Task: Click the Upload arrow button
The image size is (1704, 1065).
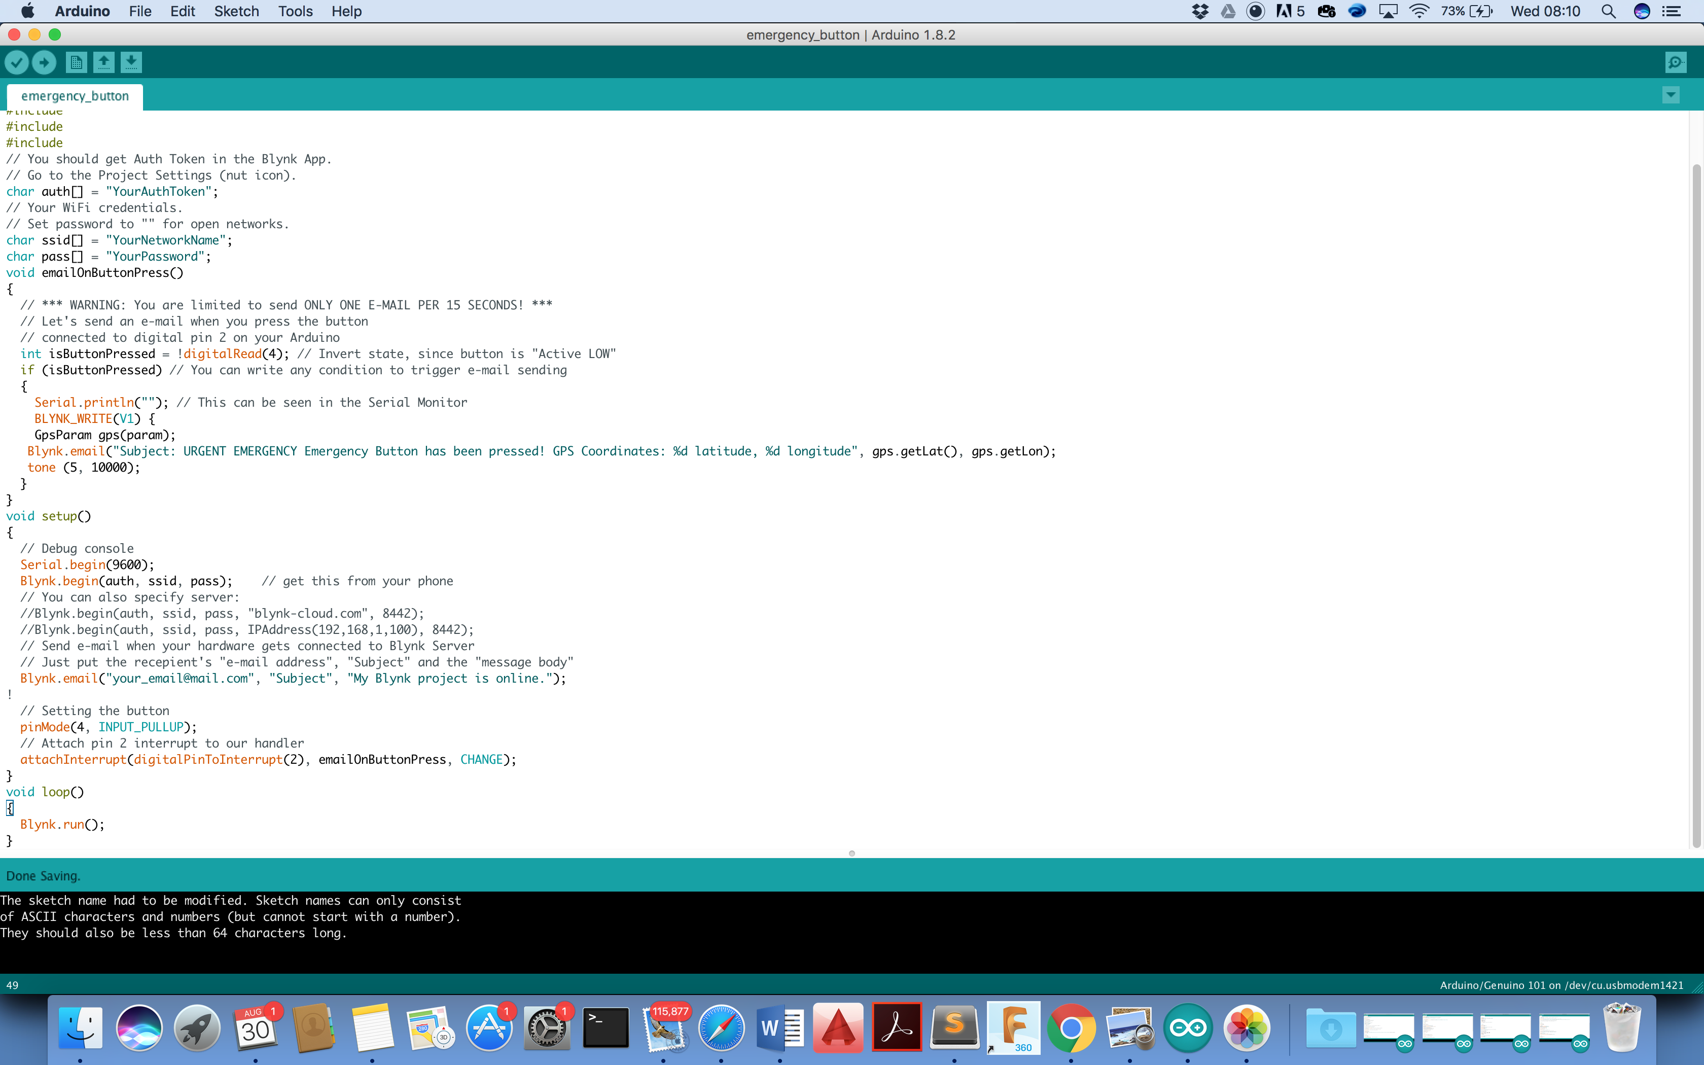Action: 44,63
